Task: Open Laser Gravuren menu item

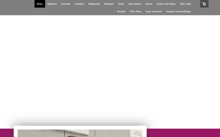Action: point(154,11)
